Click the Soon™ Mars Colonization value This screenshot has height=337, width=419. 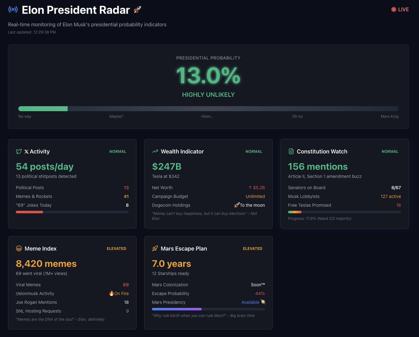[x=258, y=285]
